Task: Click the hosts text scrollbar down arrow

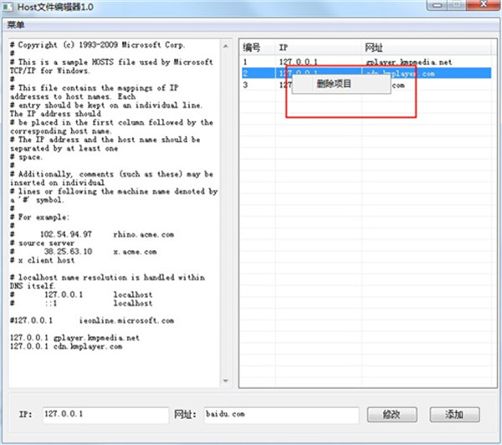Action: pyautogui.click(x=223, y=381)
